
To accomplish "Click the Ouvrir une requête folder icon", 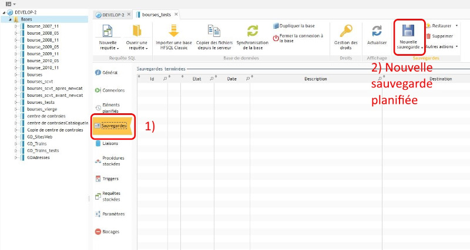I will click(137, 31).
